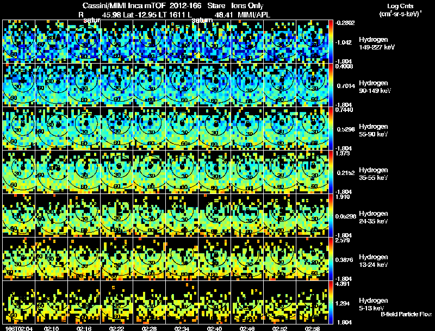Screen dimensions: 435x331
Task: Open the 149-227 keV panel at 02:34
Action: click(182, 41)
